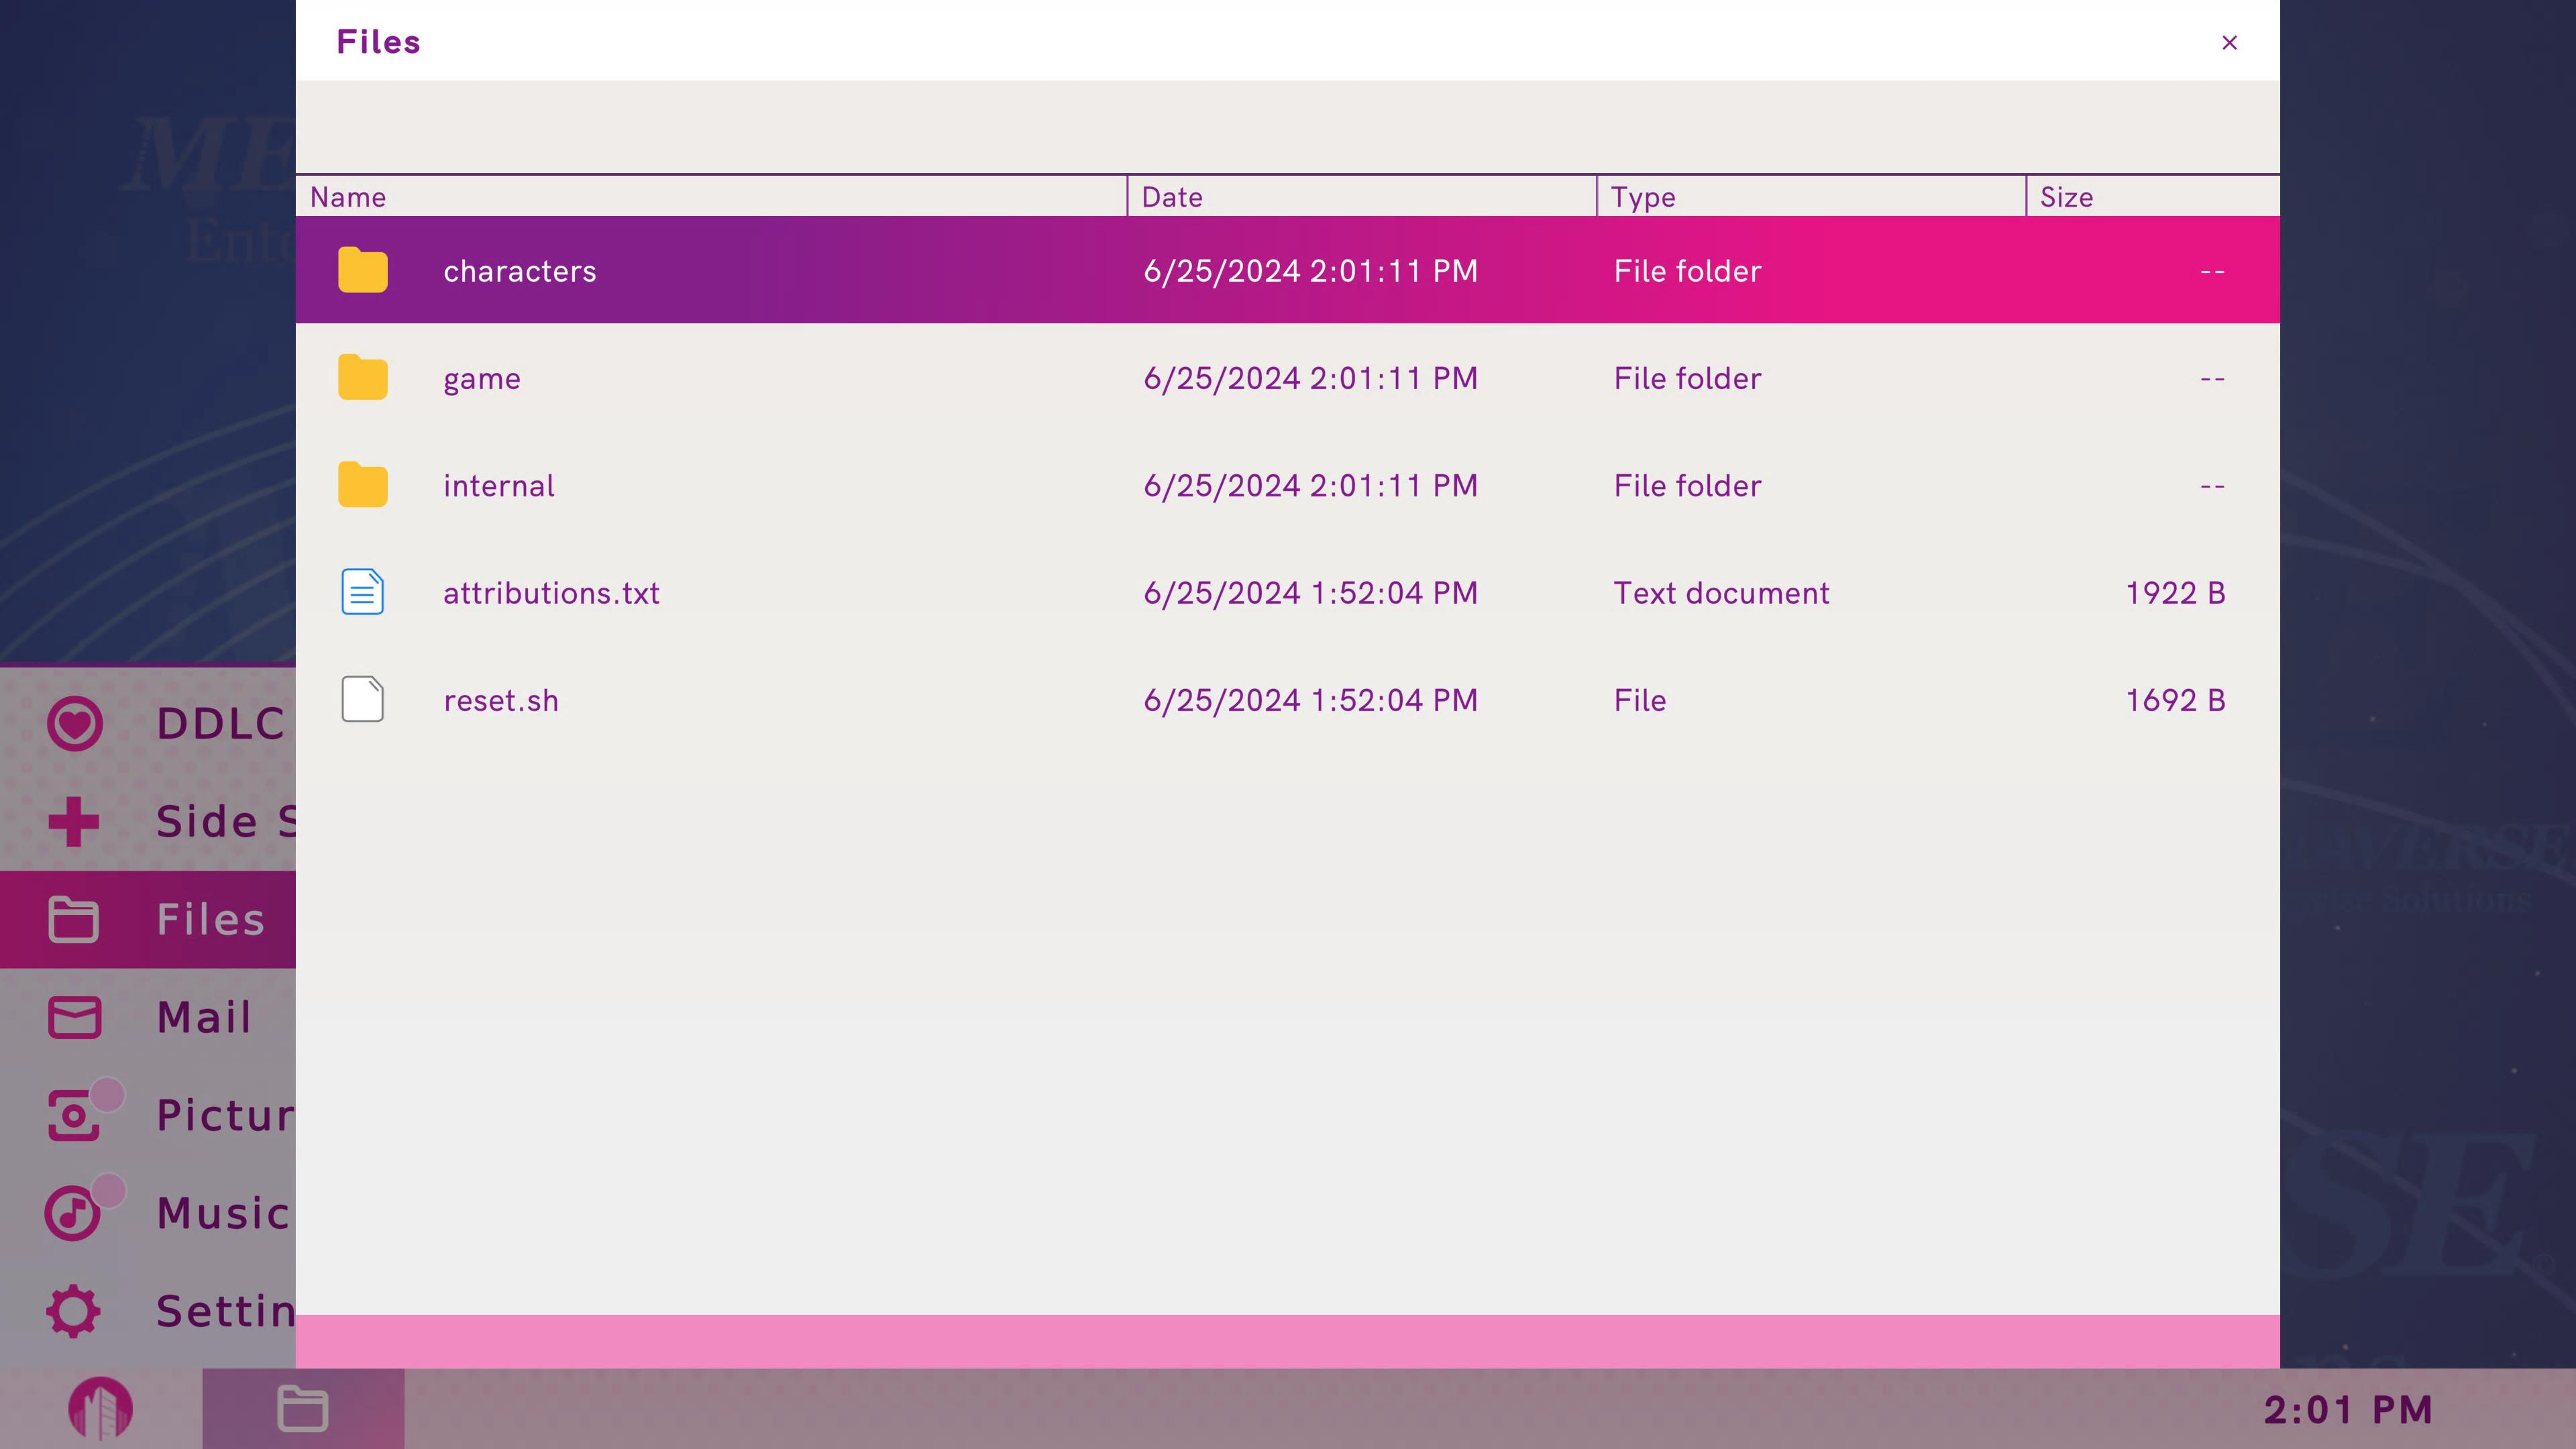Click the attributions.txt document icon
The image size is (2576, 1449).
click(362, 592)
